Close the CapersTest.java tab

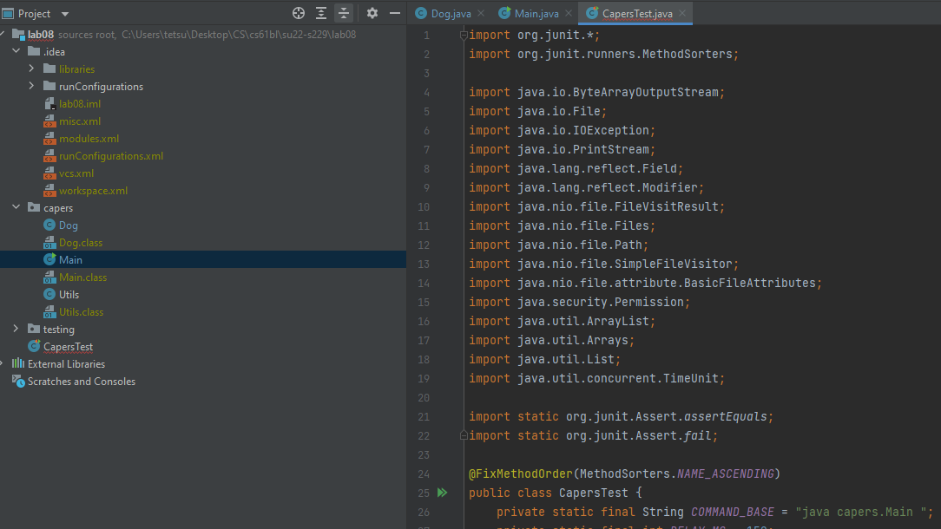point(683,14)
